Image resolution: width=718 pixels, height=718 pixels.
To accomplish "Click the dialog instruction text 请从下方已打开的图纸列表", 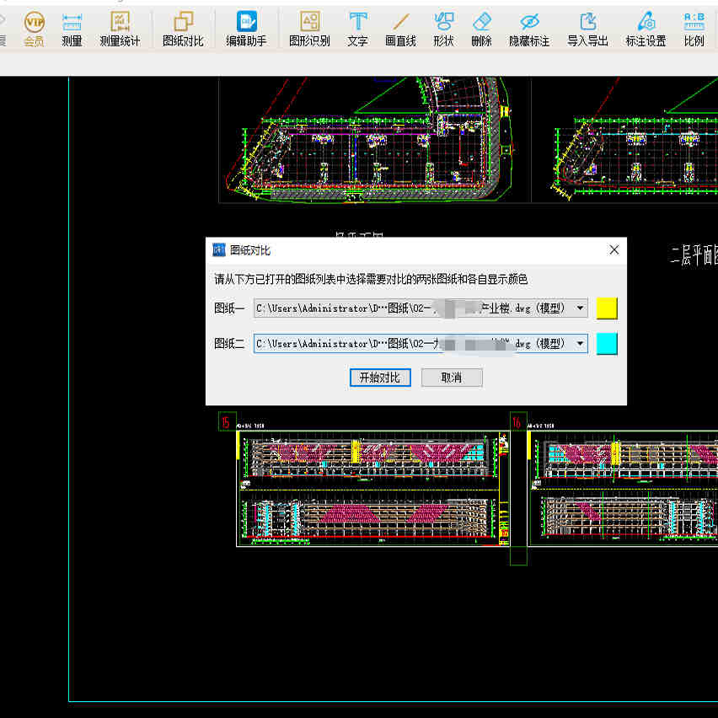I will (371, 279).
